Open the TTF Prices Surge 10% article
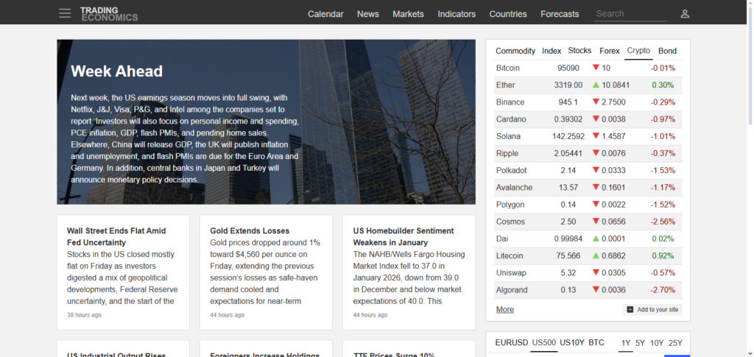 [394, 355]
